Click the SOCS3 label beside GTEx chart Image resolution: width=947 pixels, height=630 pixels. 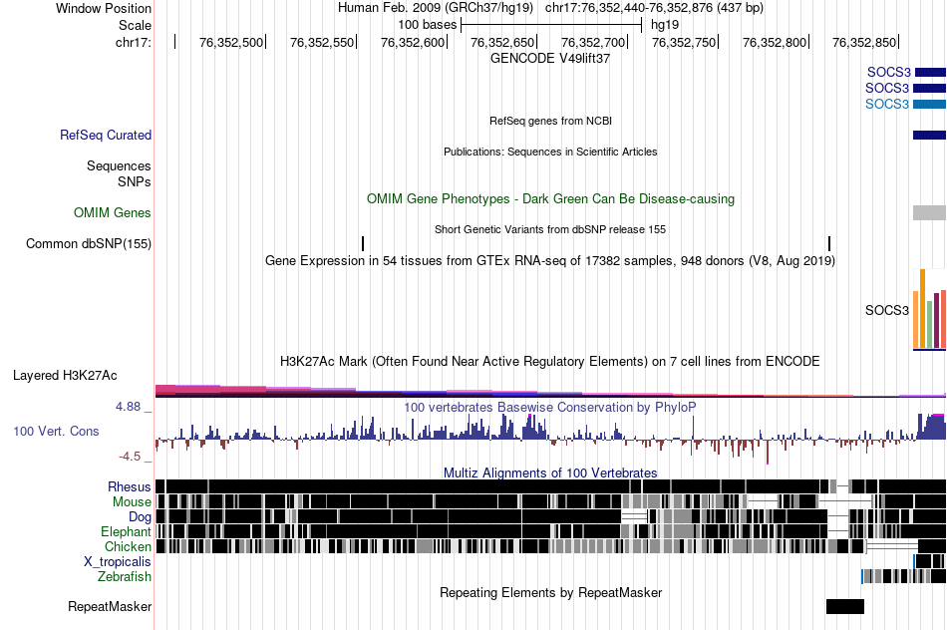tap(886, 310)
